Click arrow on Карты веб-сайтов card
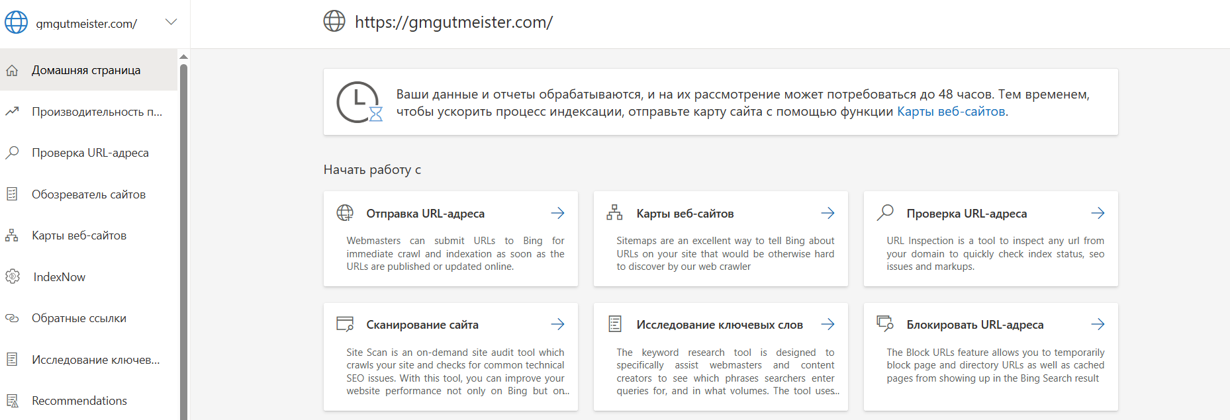This screenshot has height=420, width=1230. tap(828, 213)
